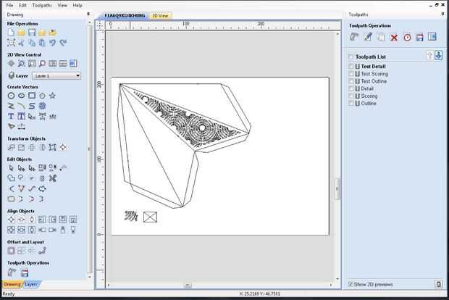Select the Draw Rectangle tool

[32, 96]
